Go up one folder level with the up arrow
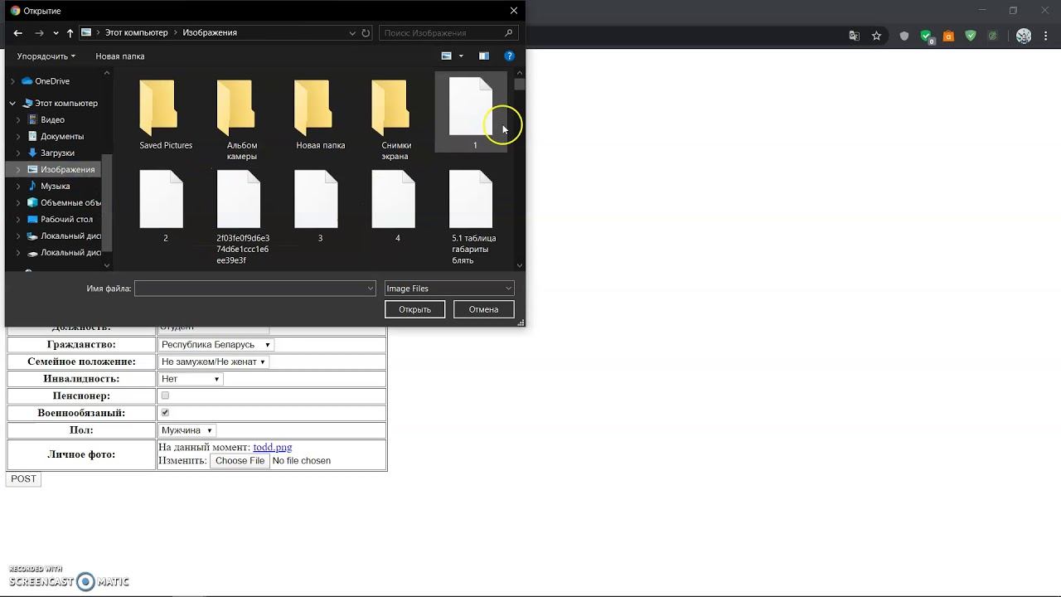This screenshot has height=597, width=1061. tap(70, 33)
